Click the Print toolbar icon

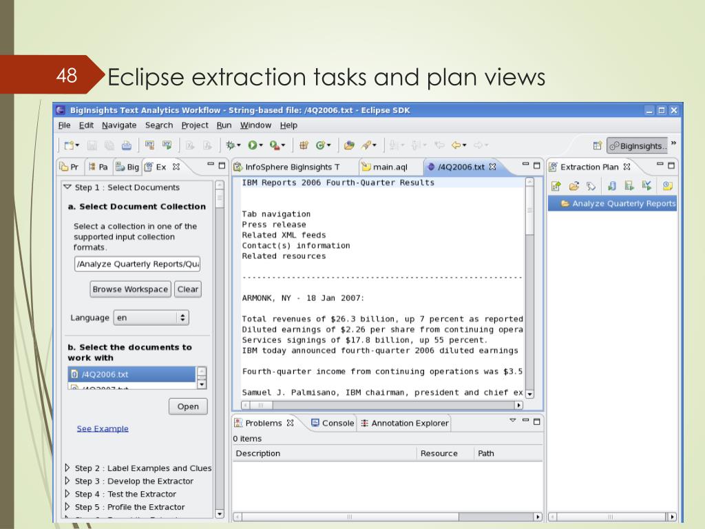127,145
